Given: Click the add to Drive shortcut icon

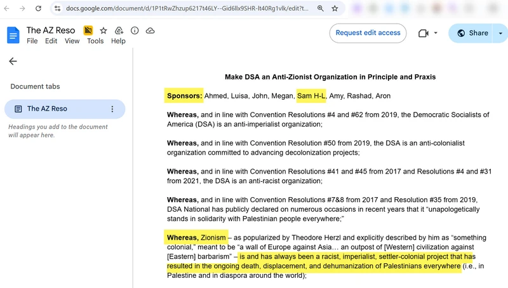Looking at the screenshot, I should tap(119, 31).
